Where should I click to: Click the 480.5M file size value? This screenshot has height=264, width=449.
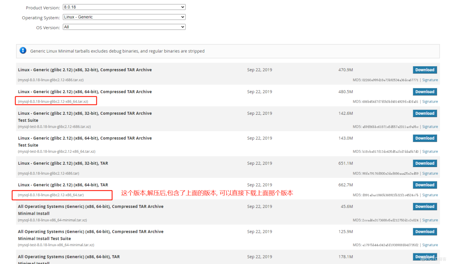(345, 92)
